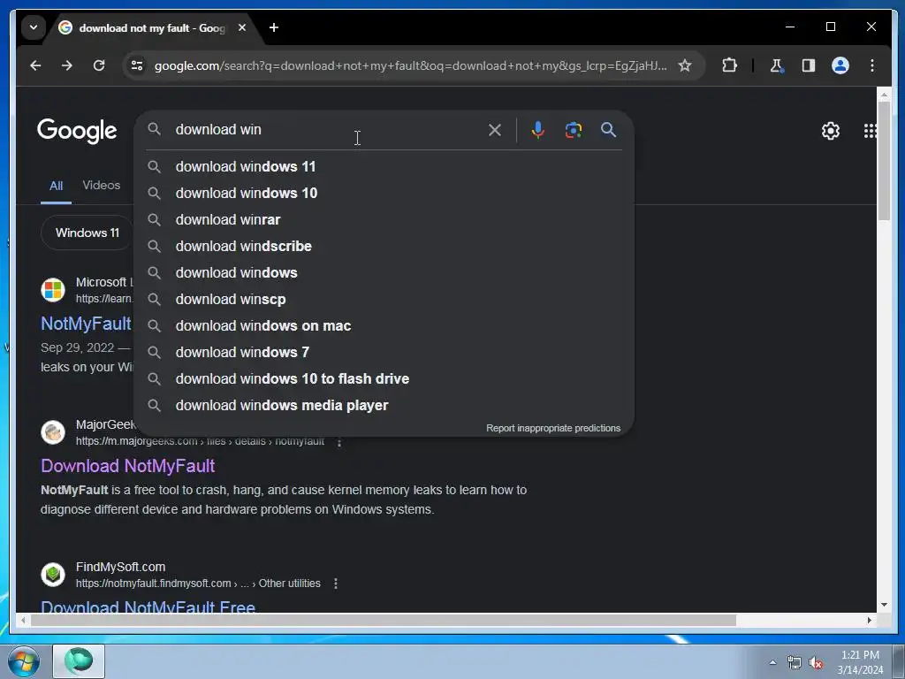Go to Google home via the logo

(77, 131)
